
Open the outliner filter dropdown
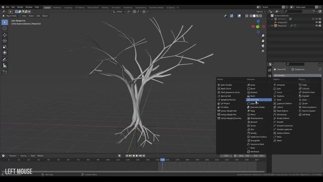click(314, 12)
